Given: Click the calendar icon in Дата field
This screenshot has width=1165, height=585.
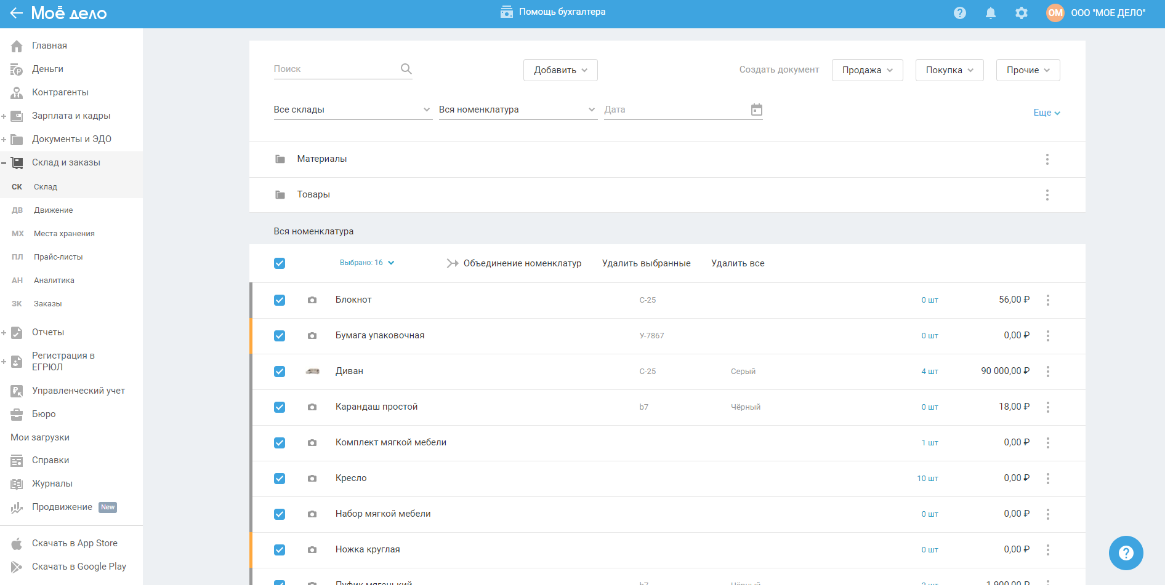Looking at the screenshot, I should pyautogui.click(x=756, y=109).
